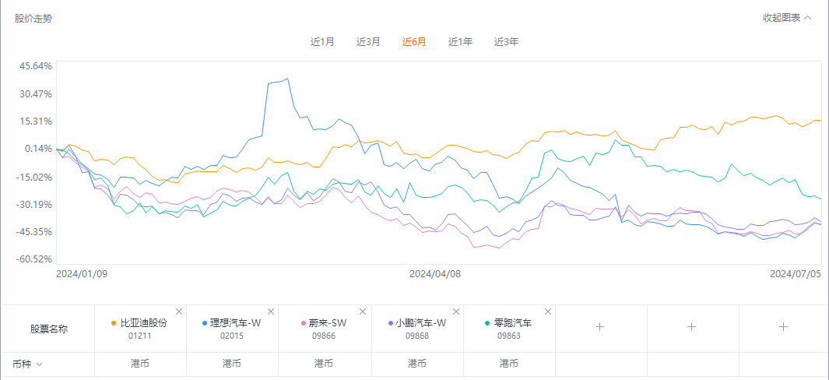
Task: Click the 小鹏汽车-W stock name
Action: pyautogui.click(x=420, y=323)
